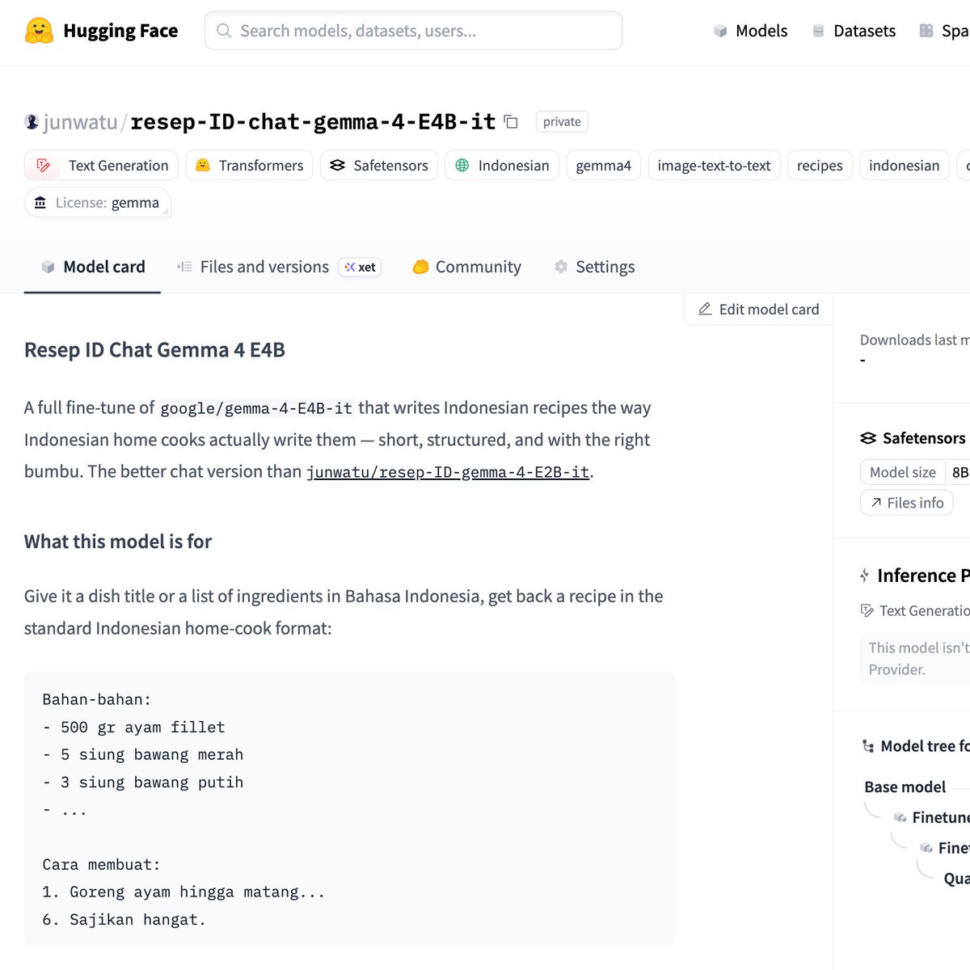Click the Base model label in model tree
Screen dimensions: 970x970
[x=905, y=787]
